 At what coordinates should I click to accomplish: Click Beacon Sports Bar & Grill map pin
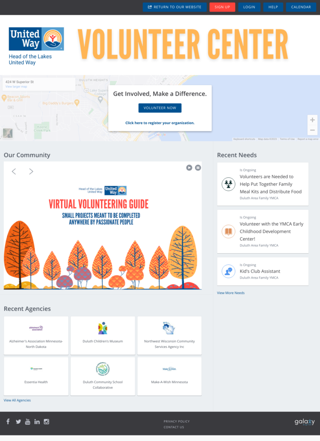click(x=4, y=98)
